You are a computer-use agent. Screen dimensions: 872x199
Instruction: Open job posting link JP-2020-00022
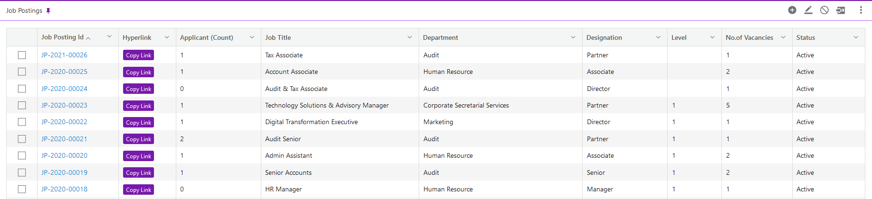tap(64, 122)
